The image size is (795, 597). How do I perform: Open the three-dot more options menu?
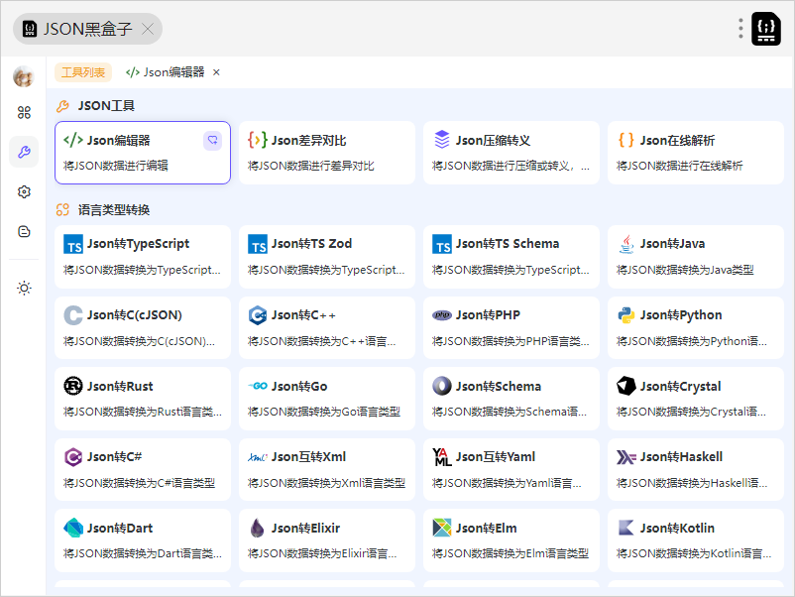pos(739,29)
